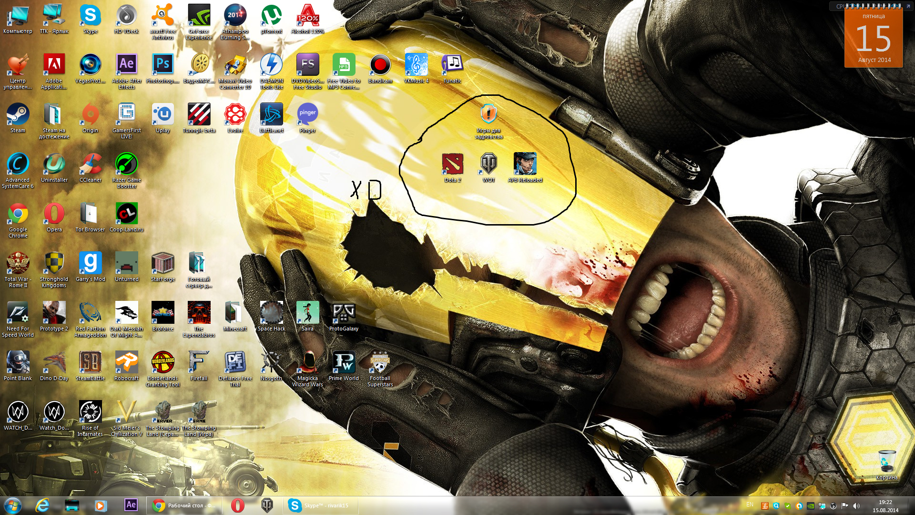
Task: Open Razer Game Booster icon
Action: pyautogui.click(x=126, y=170)
